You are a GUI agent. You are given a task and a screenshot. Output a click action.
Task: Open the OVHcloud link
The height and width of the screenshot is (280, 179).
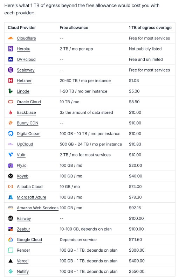coord(26,59)
